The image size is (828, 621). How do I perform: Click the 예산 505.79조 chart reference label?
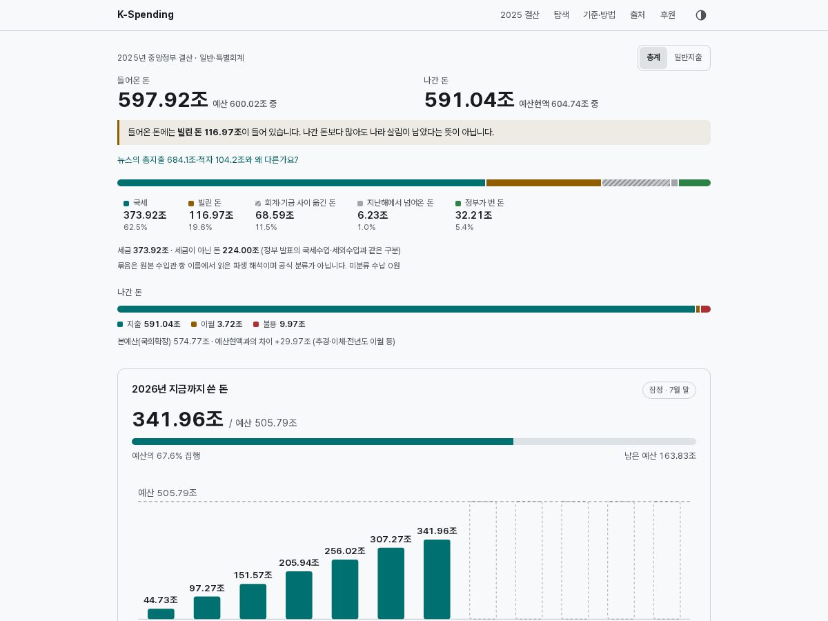coord(168,493)
